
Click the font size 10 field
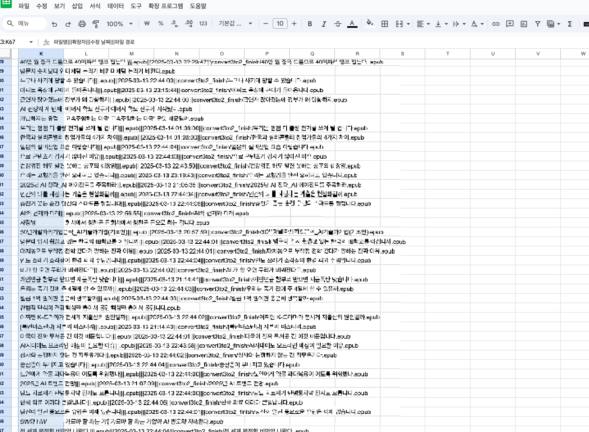(280, 24)
